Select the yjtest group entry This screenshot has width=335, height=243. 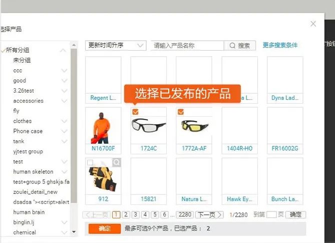coord(28,151)
